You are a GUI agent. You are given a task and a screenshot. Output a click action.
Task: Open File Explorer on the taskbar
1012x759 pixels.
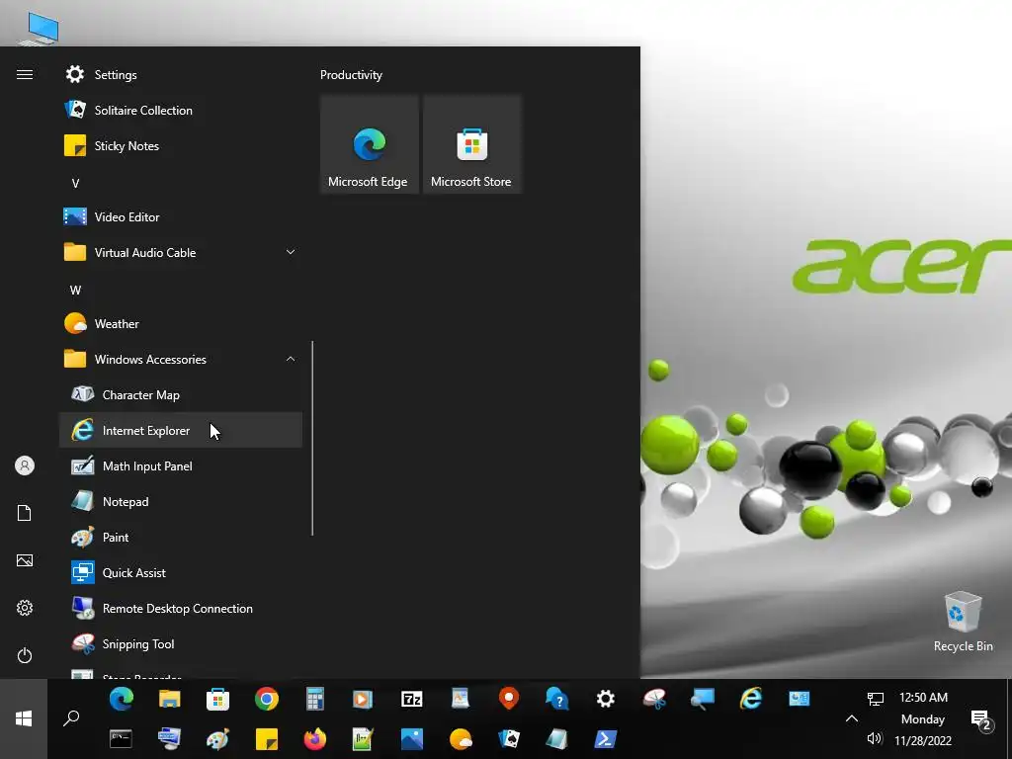click(x=170, y=699)
